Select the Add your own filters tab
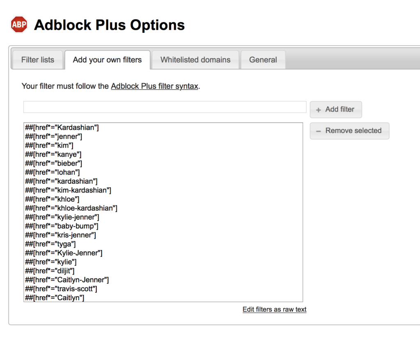Screen dimensions: 420x359 tap(107, 60)
